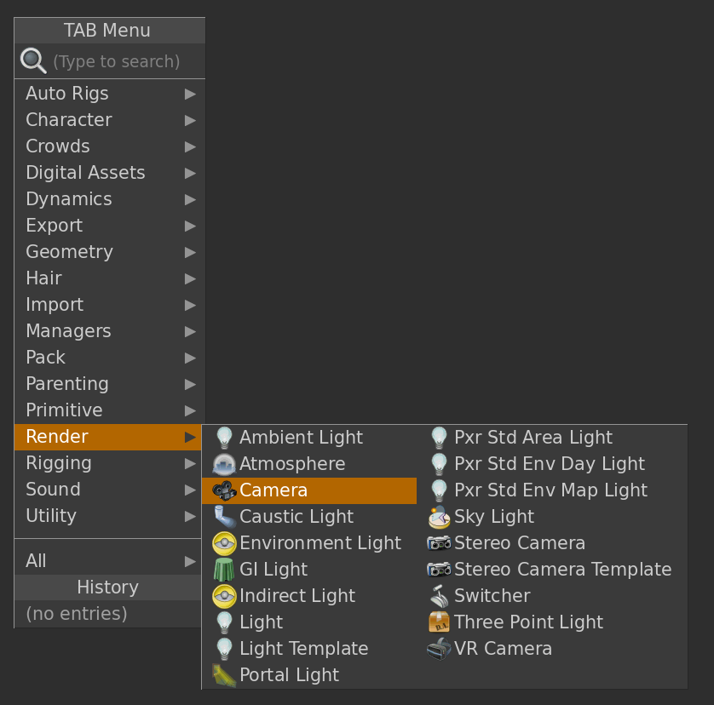
Task: Select Stereo Camera Template entry
Action: pyautogui.click(x=562, y=570)
